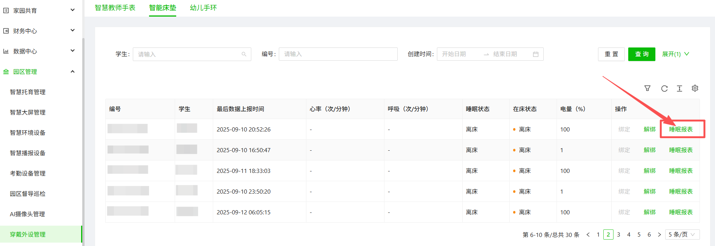Click the green 查询 button
The image size is (715, 246).
point(641,54)
